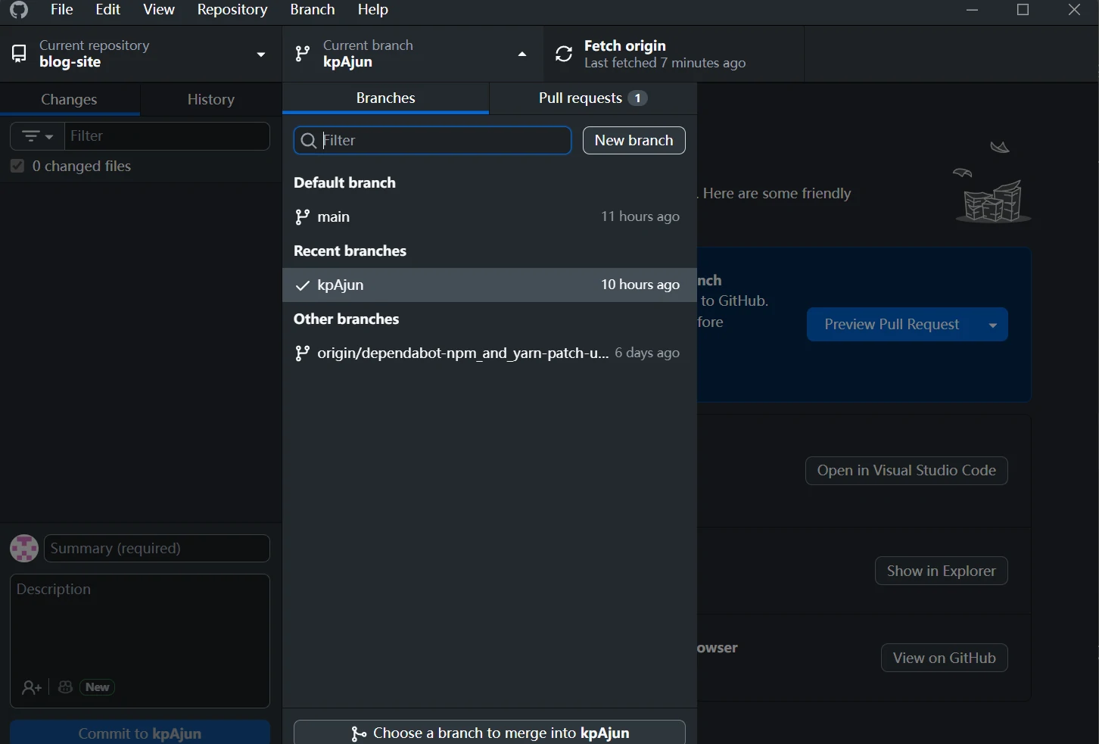The width and height of the screenshot is (1099, 744).
Task: Click Fetch origin button
Action: tap(674, 54)
